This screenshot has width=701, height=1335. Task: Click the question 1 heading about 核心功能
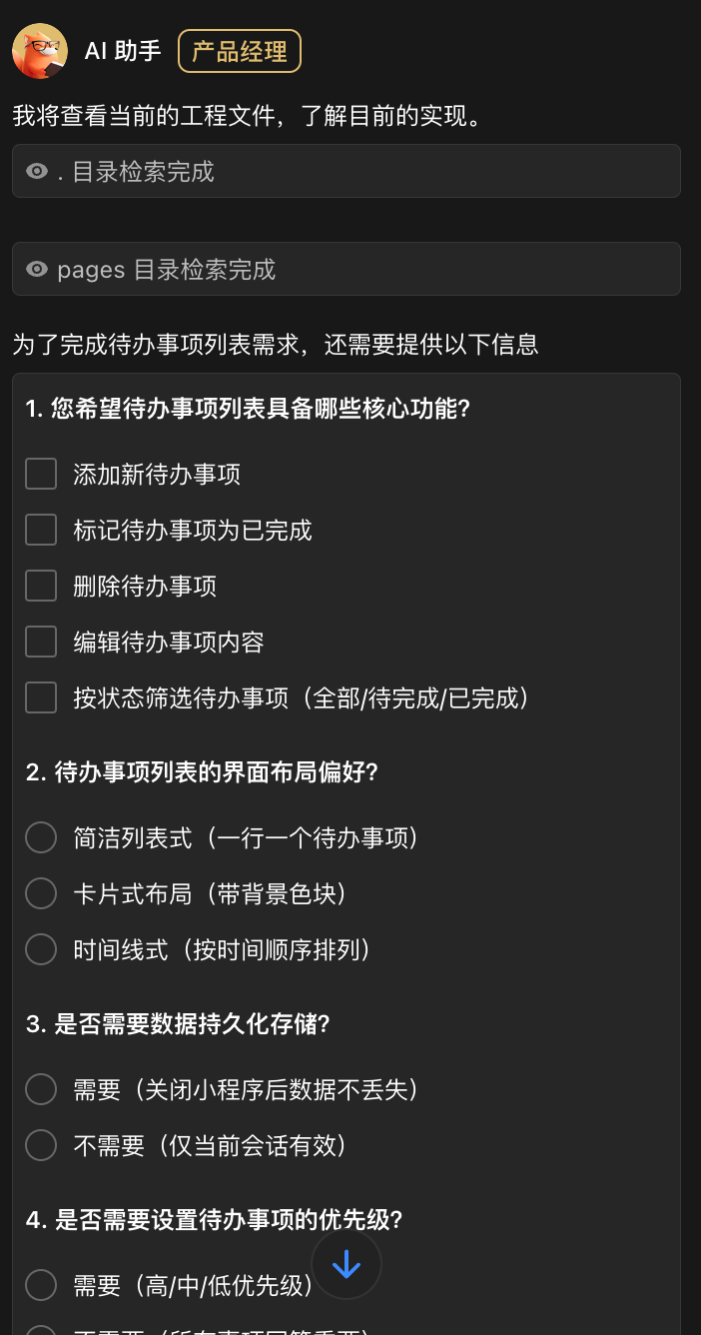[248, 409]
